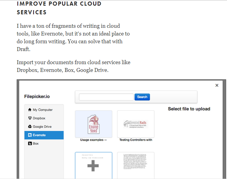Click the Box logo icon

[x=30, y=143]
